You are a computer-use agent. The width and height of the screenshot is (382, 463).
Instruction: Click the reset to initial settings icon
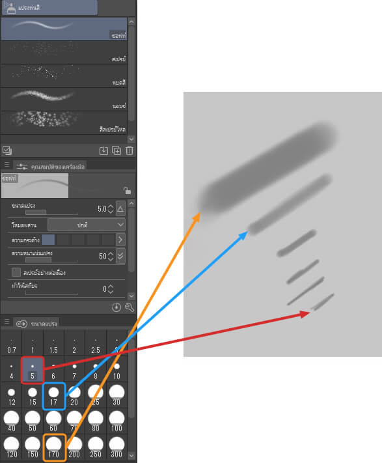click(116, 307)
